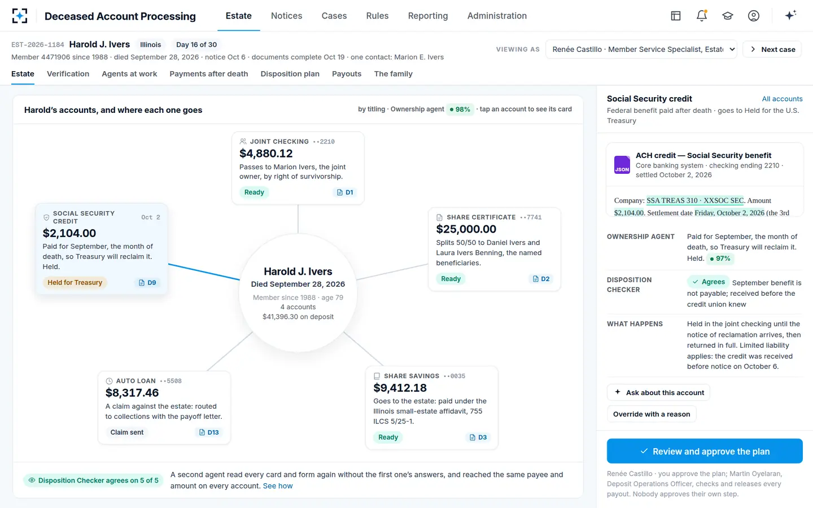Viewport: 813px width, 508px height.
Task: Click Override with a reason
Action: [652, 414]
